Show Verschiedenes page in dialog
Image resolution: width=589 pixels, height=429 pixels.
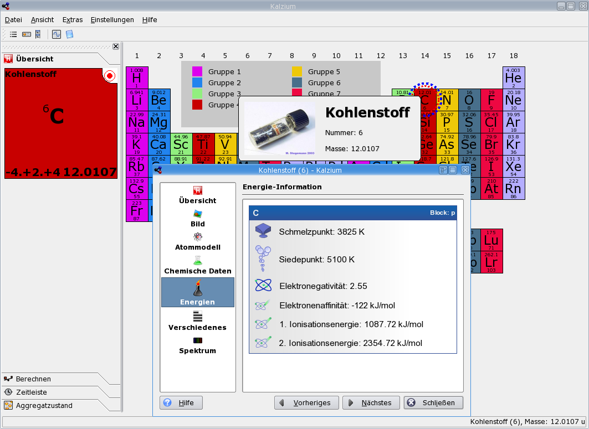coord(198,321)
